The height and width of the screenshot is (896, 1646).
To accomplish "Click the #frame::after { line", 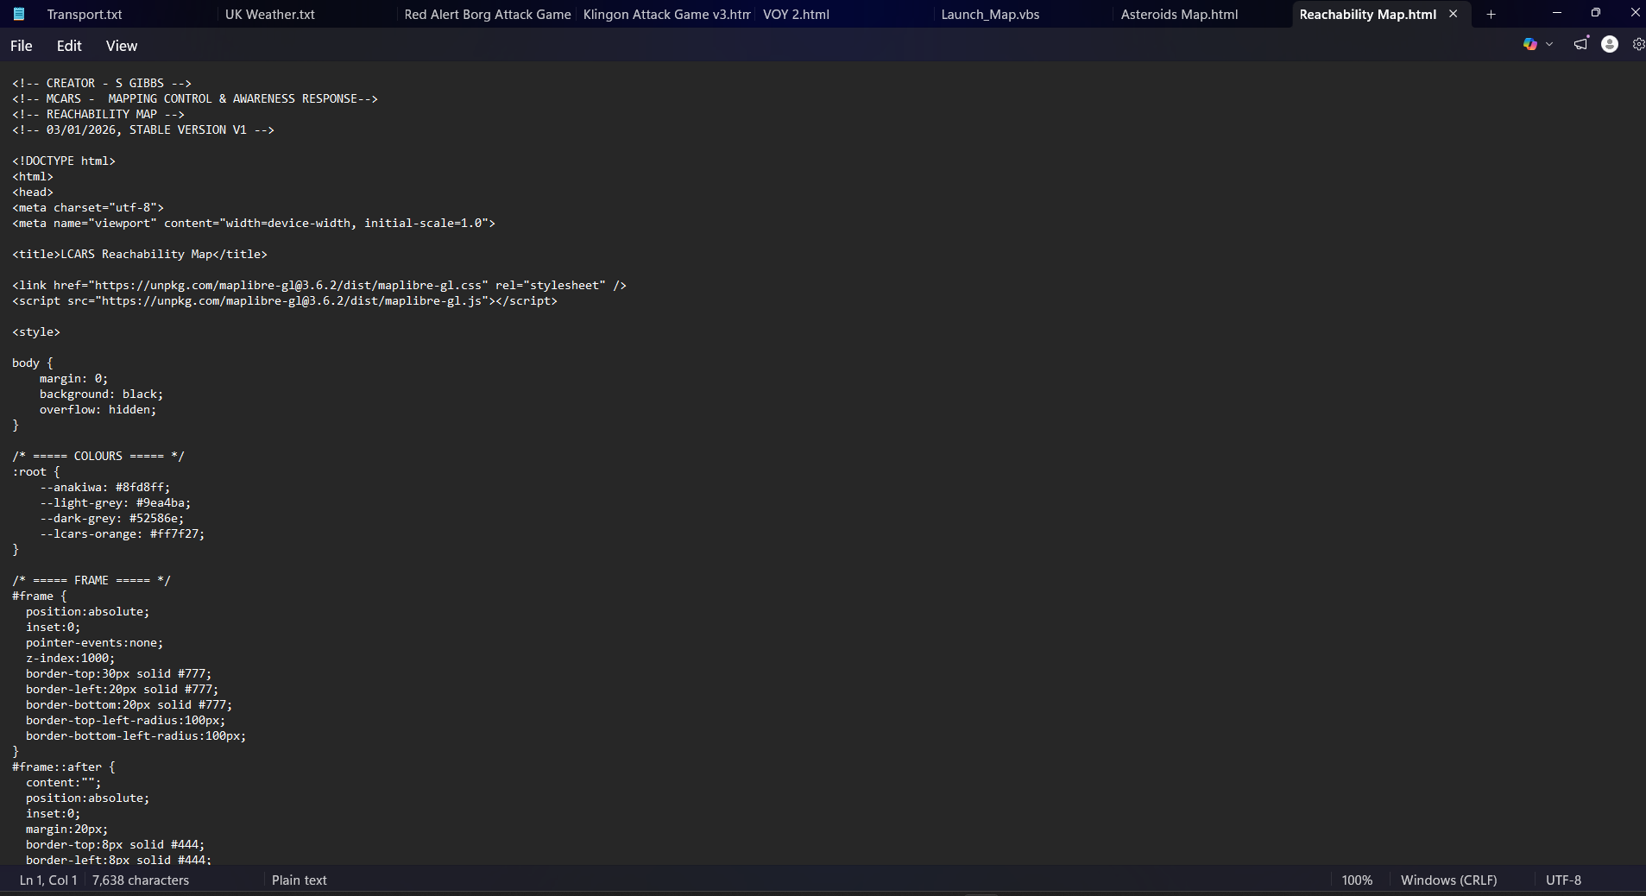I will (x=64, y=767).
